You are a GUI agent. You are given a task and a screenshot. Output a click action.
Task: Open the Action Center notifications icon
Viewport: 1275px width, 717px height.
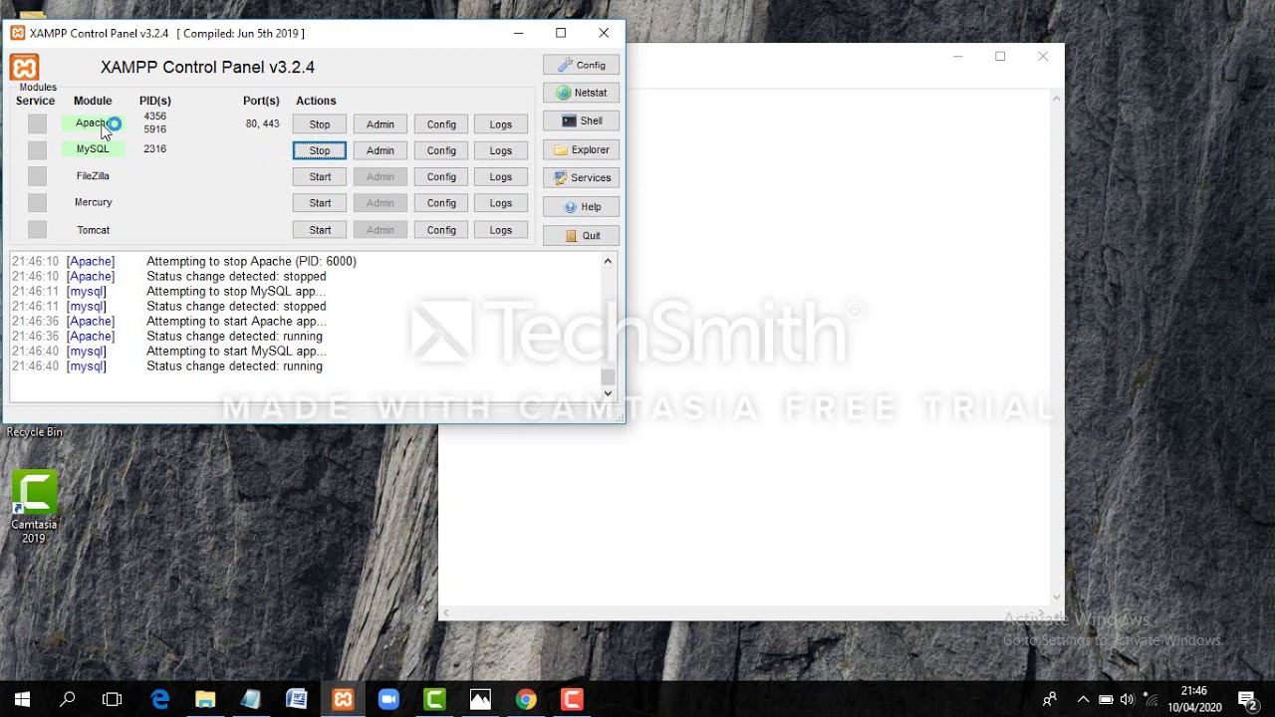coord(1247,699)
